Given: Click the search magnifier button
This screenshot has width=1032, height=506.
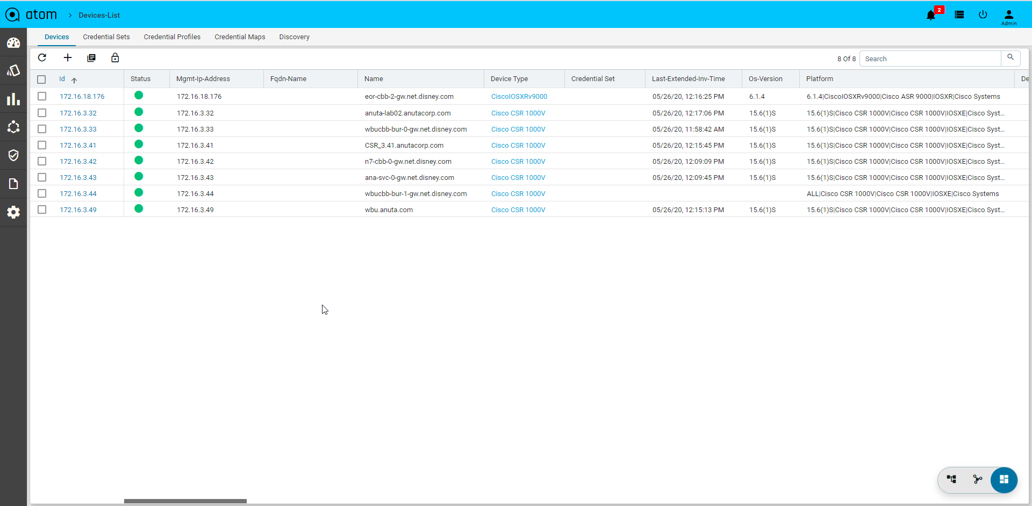Looking at the screenshot, I should (x=1010, y=57).
